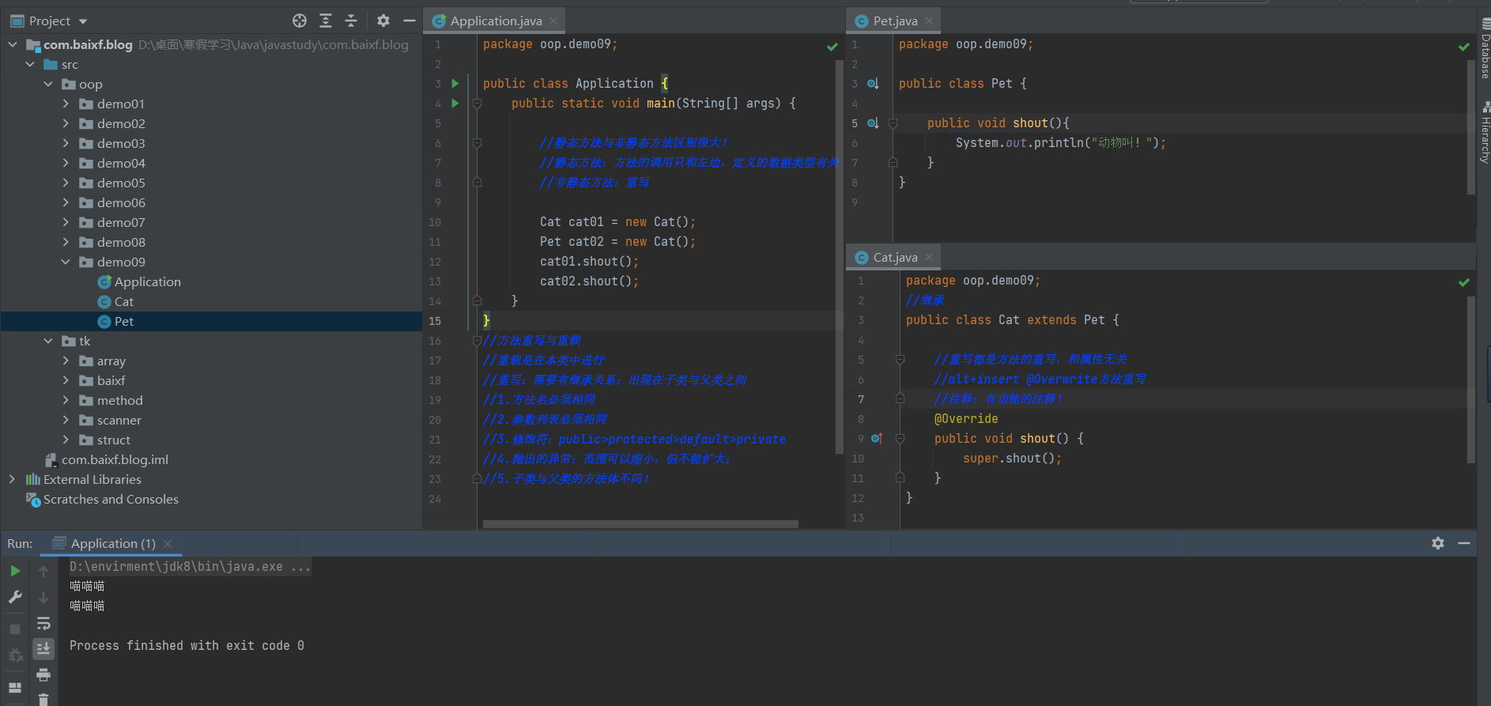1491x706 pixels.
Task: Click the Collapse All icon in Project toolbar
Action: [x=351, y=21]
